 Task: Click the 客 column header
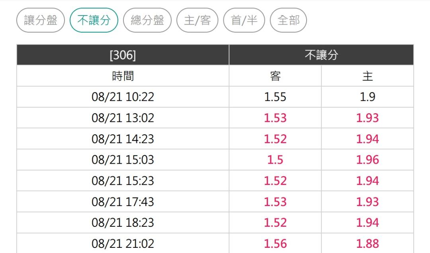275,76
